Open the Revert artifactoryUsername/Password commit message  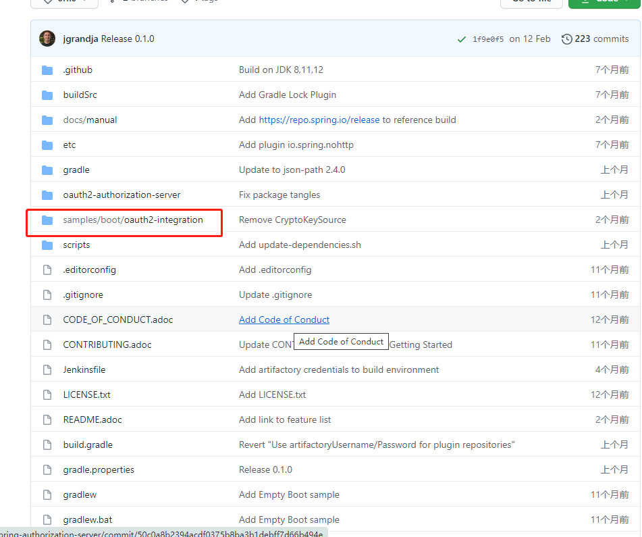pyautogui.click(x=377, y=445)
